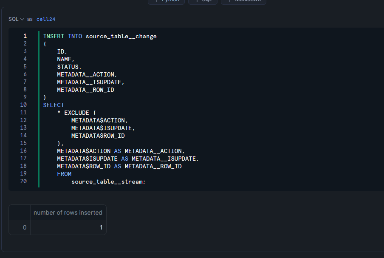Viewport: 384px width, 258px height.
Task: Click 'METADATA__ROW_ID' on line 8
Action: [x=85, y=90]
